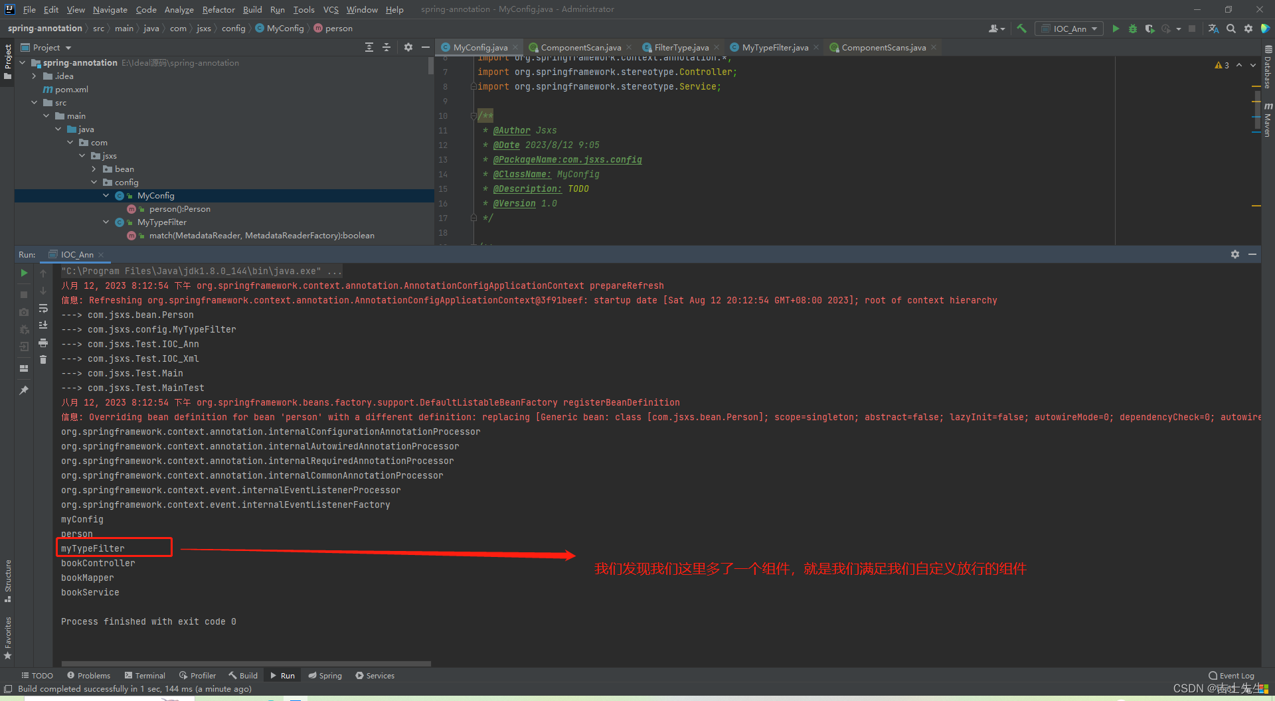Click the colorful plugin logo at toolbar end
Image resolution: width=1275 pixels, height=701 pixels.
pos(1265,29)
